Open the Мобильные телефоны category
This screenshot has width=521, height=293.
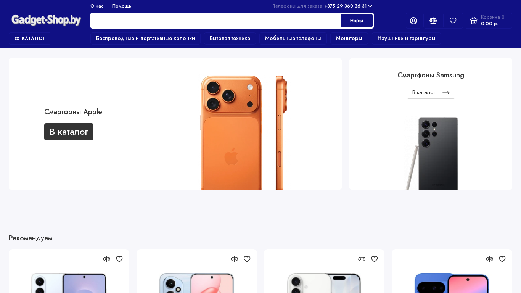(293, 39)
